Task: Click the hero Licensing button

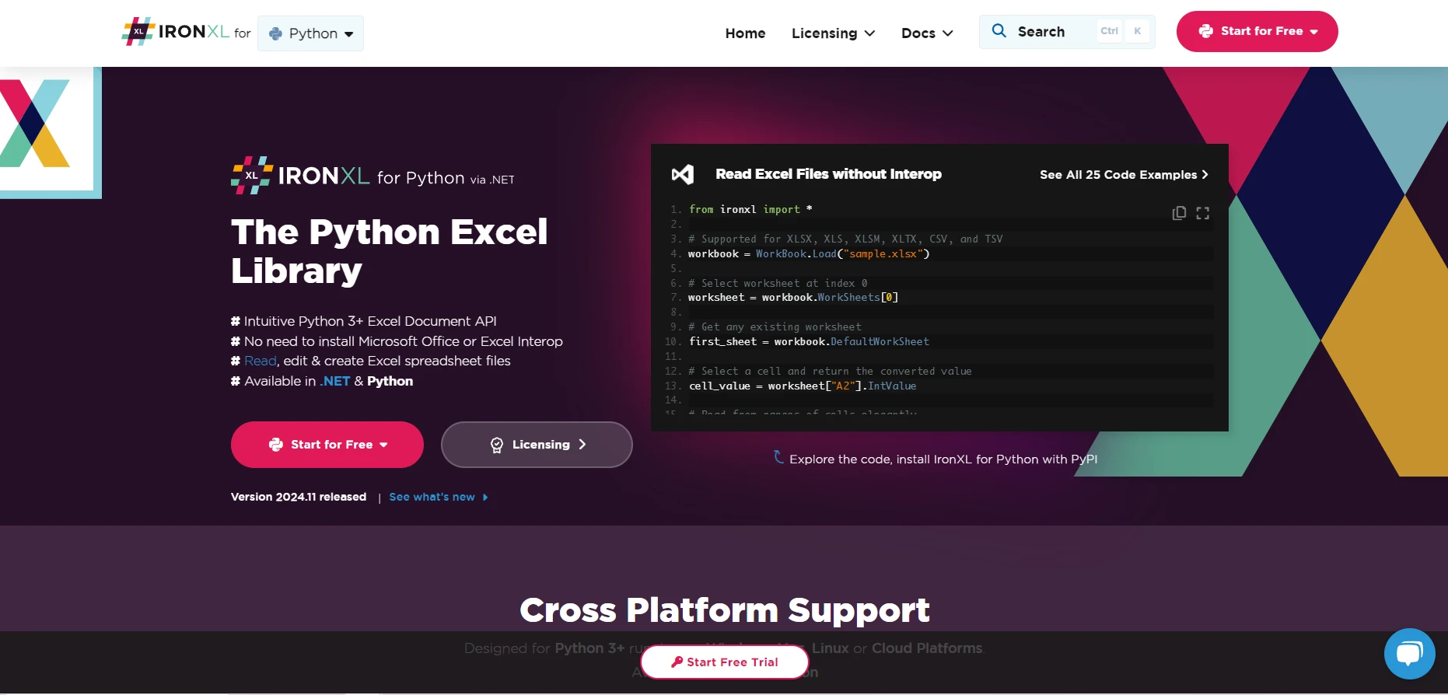Action: 537,445
